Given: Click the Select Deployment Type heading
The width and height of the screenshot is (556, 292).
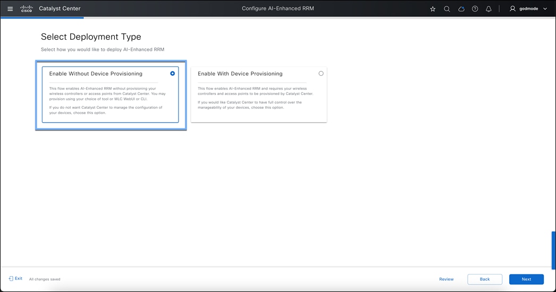Looking at the screenshot, I should (x=91, y=37).
